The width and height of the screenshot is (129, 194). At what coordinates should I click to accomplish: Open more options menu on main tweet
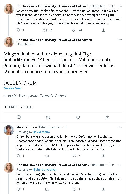[x=120, y=40]
